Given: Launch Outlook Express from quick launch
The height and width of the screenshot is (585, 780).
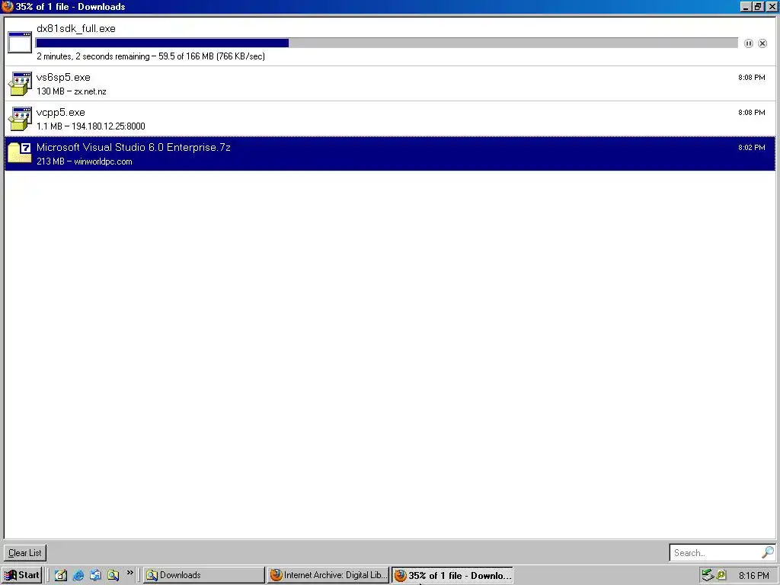Looking at the screenshot, I should coord(95,575).
